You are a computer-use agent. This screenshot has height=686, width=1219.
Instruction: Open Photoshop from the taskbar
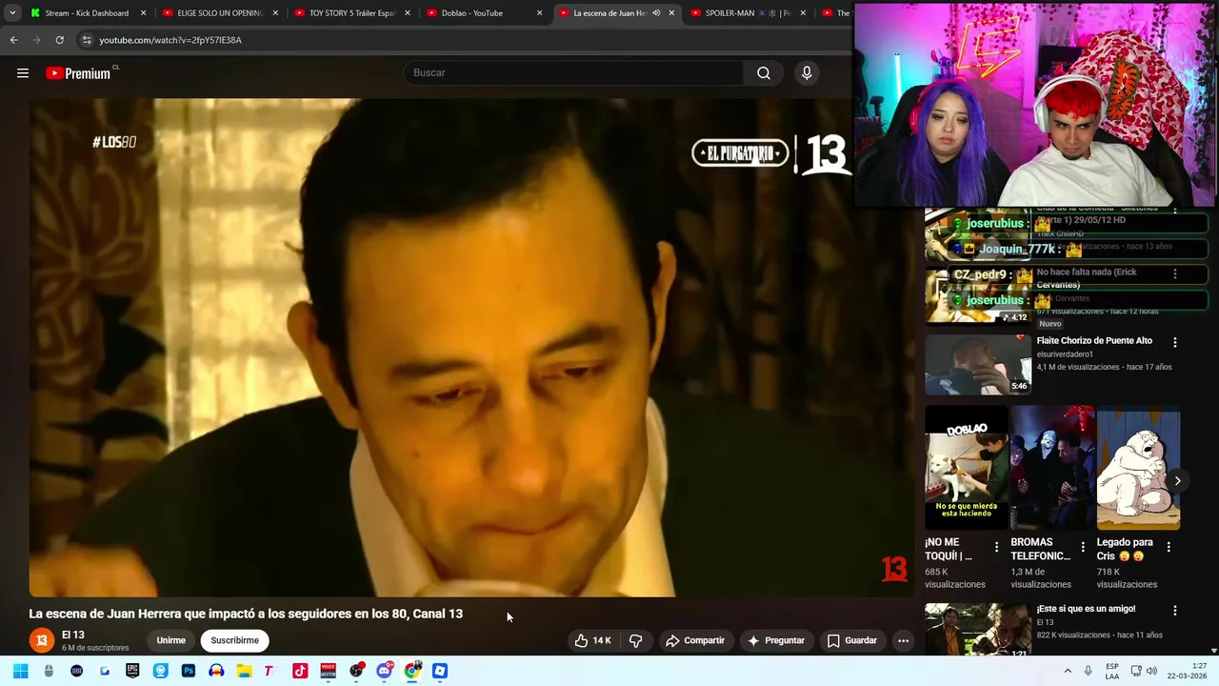(188, 671)
